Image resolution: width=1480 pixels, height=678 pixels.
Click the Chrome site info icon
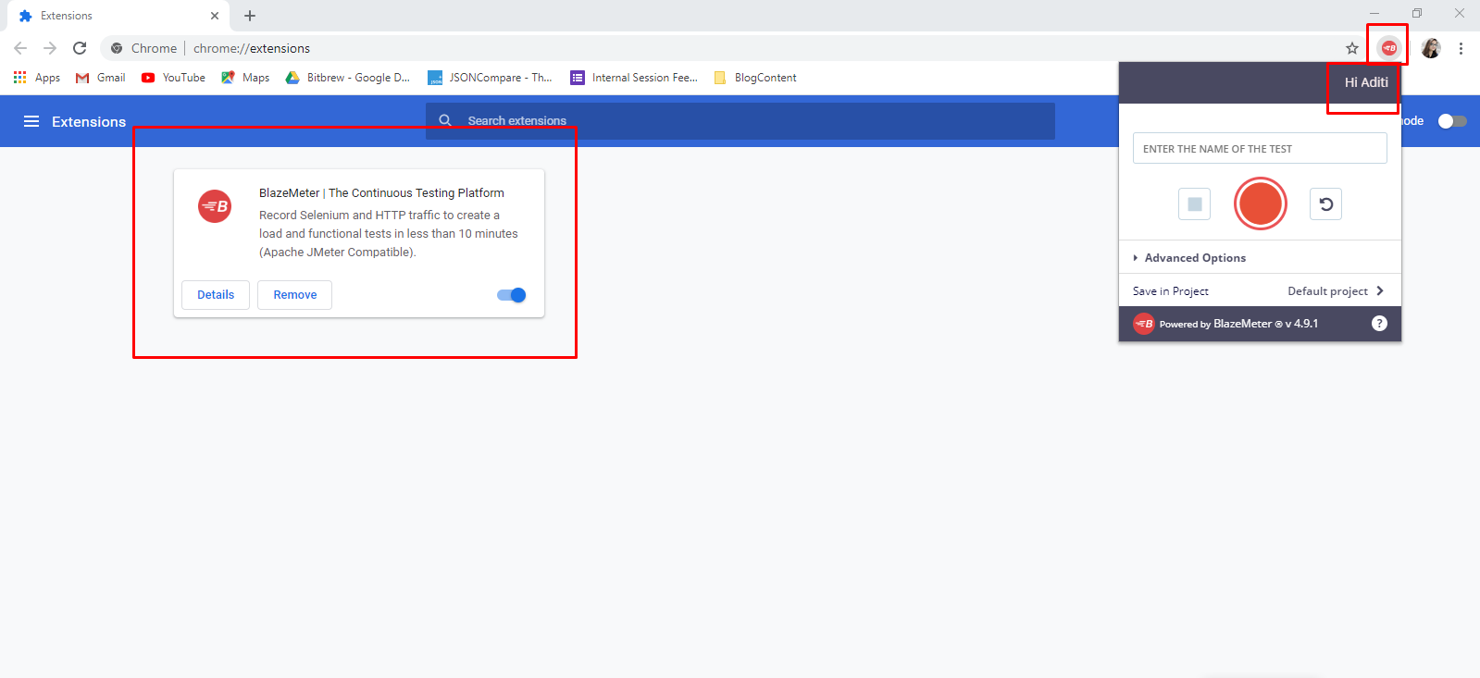pyautogui.click(x=117, y=48)
